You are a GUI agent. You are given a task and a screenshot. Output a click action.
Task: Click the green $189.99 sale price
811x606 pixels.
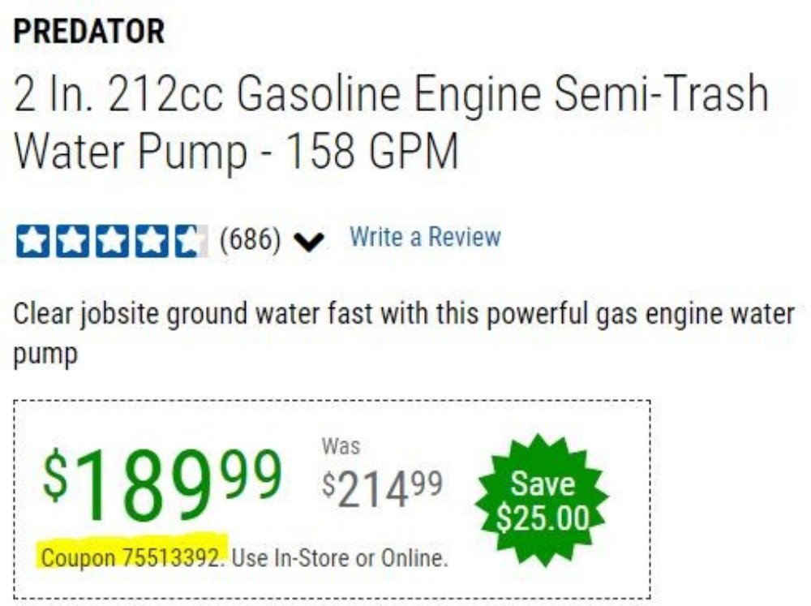(x=162, y=484)
